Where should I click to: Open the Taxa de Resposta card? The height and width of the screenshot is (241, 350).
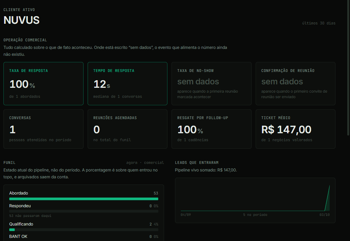(44, 84)
